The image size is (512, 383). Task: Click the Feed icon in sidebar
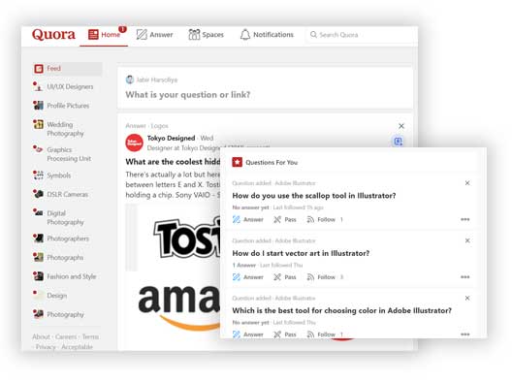coord(39,69)
